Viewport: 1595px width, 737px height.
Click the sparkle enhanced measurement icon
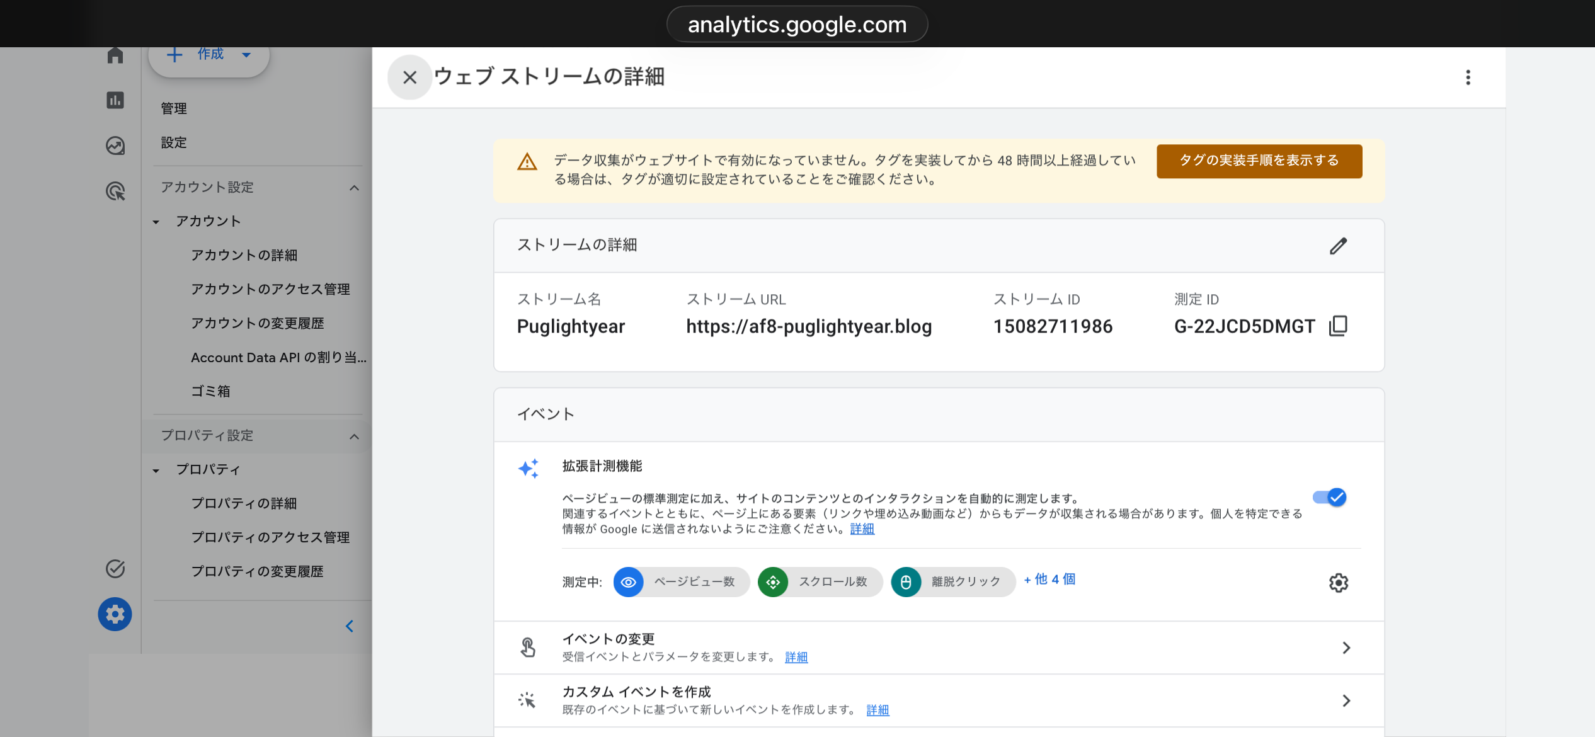(x=529, y=468)
